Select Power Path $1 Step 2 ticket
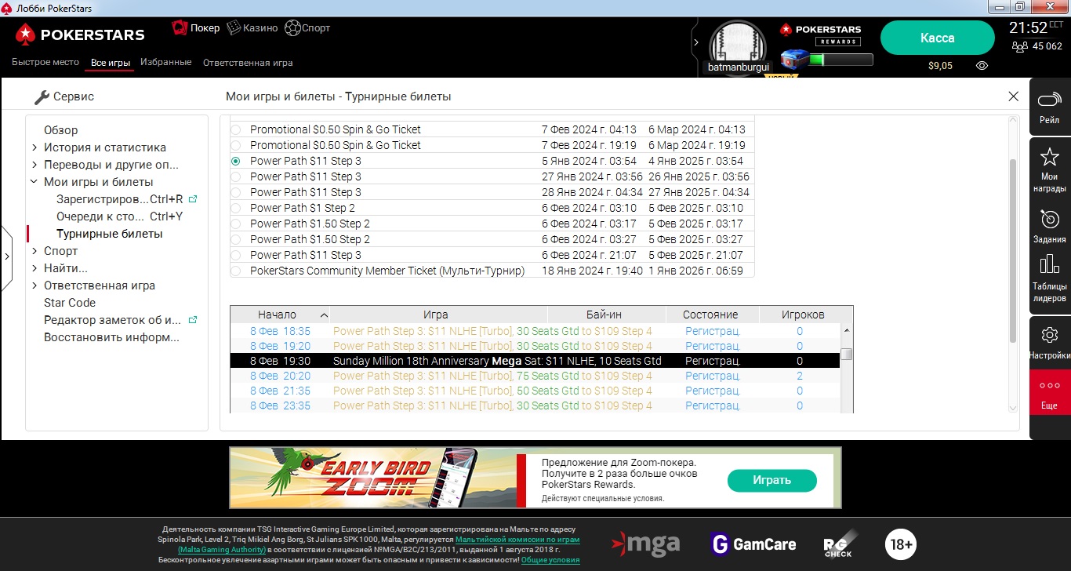Image resolution: width=1071 pixels, height=571 pixels. (235, 208)
